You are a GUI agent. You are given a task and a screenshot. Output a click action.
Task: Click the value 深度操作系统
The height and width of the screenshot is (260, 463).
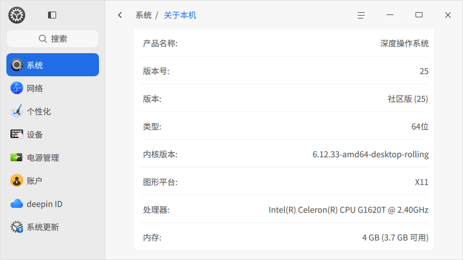(404, 43)
